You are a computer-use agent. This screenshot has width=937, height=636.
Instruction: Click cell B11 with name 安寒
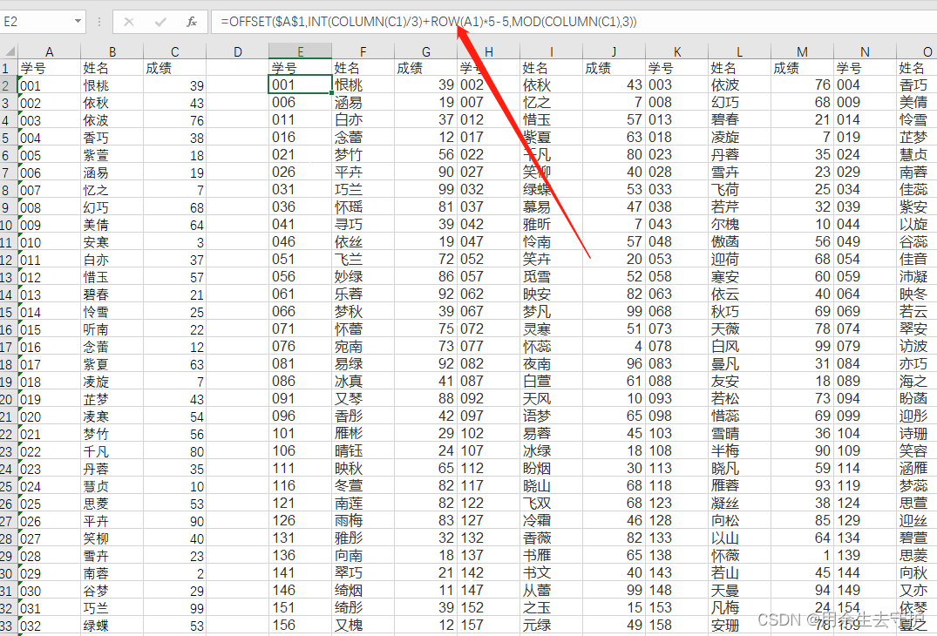pos(112,242)
